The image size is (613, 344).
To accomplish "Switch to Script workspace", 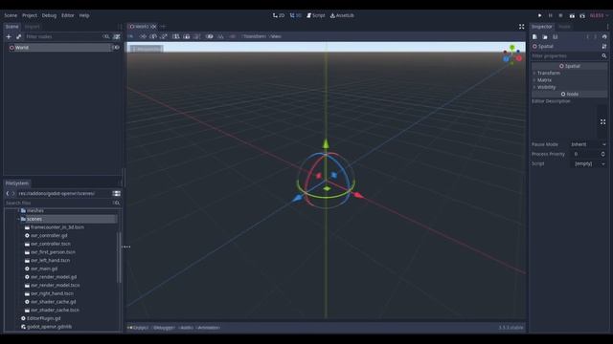I will [x=315, y=15].
